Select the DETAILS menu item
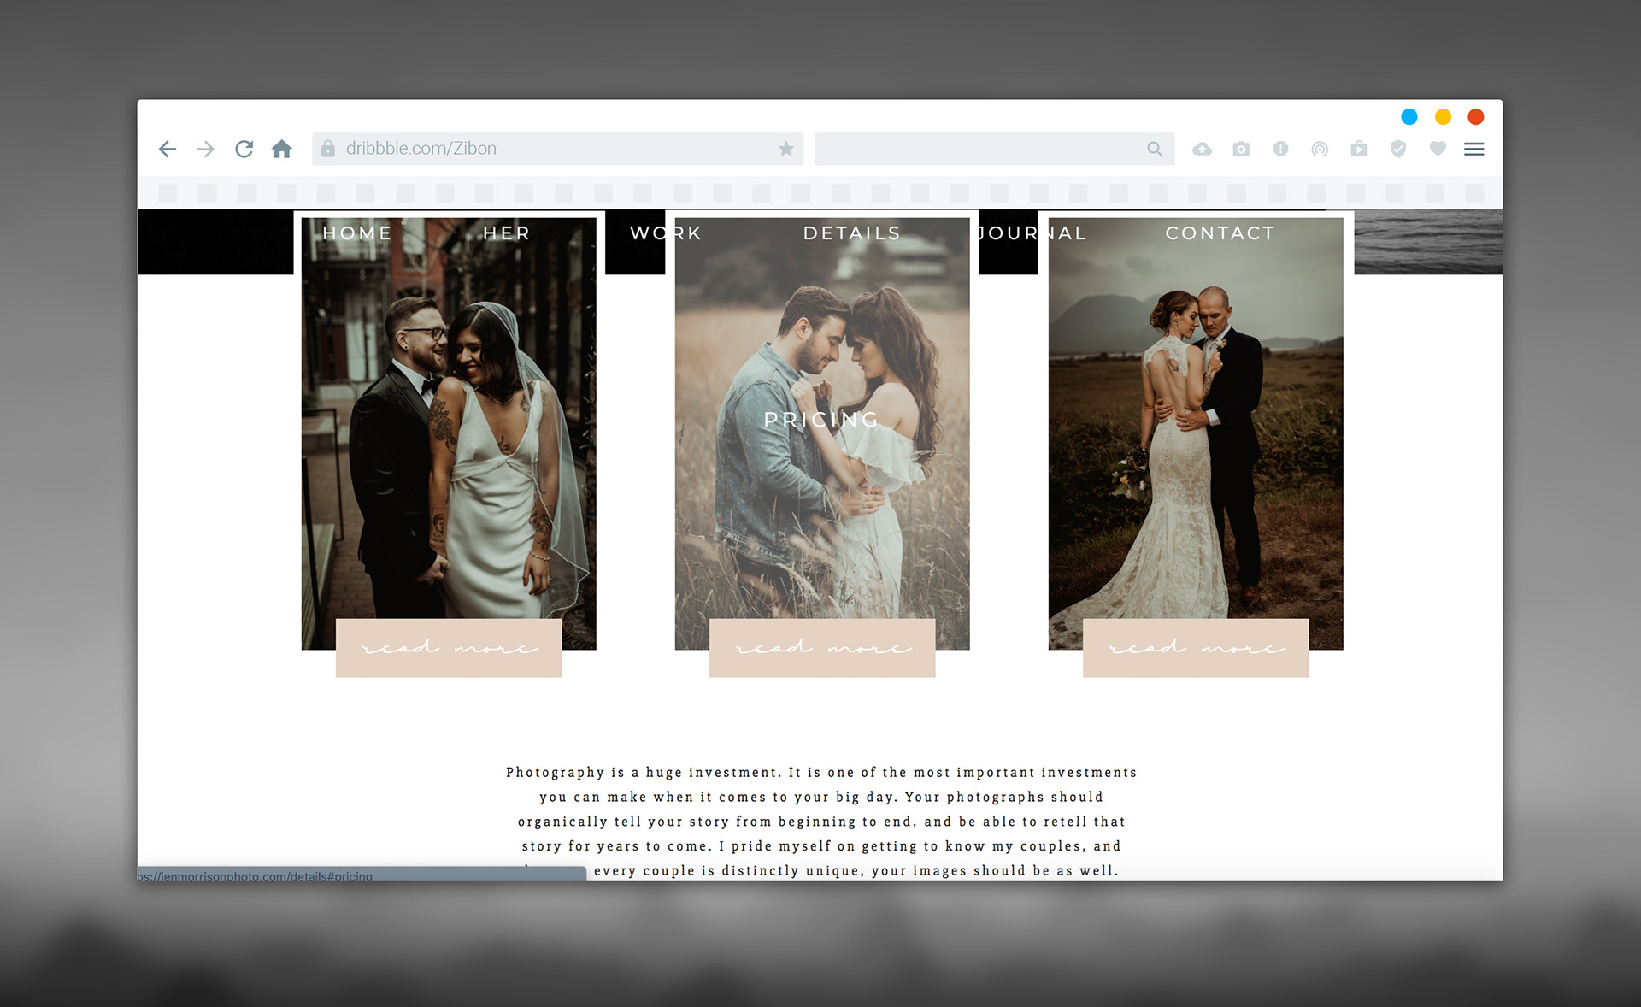 pyautogui.click(x=851, y=233)
